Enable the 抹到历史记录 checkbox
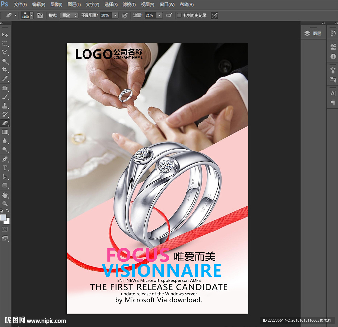This screenshot has height=327, width=338. (179, 15)
